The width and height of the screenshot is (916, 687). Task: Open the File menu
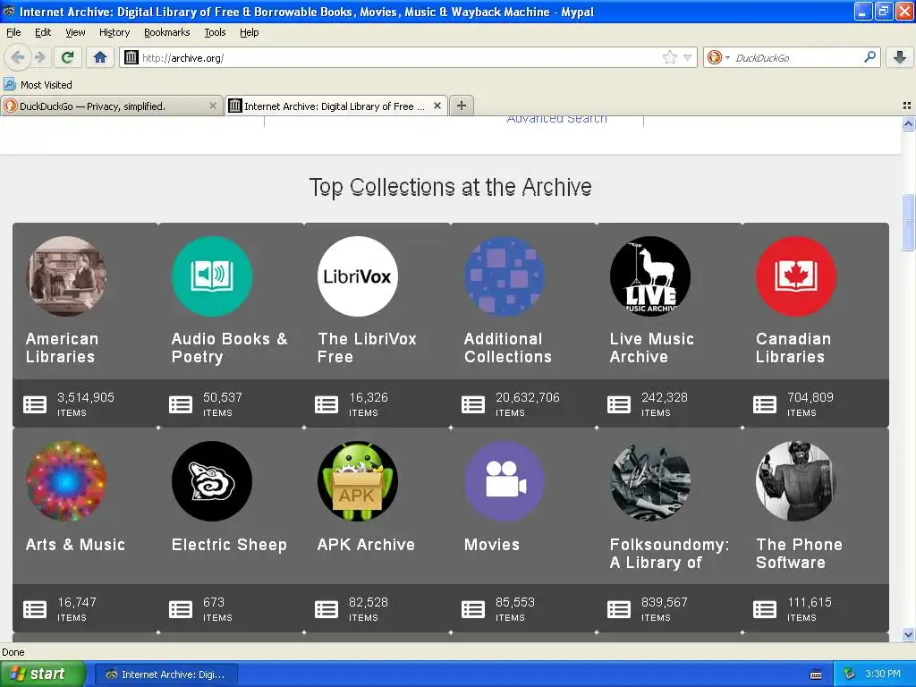pos(13,32)
